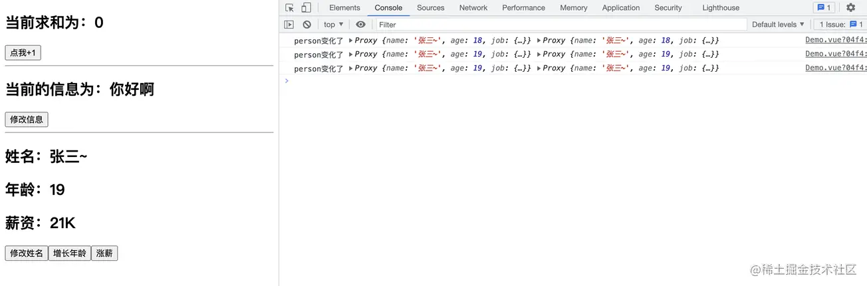Open the Application tab
Screen dimensions: 867x286
(621, 8)
